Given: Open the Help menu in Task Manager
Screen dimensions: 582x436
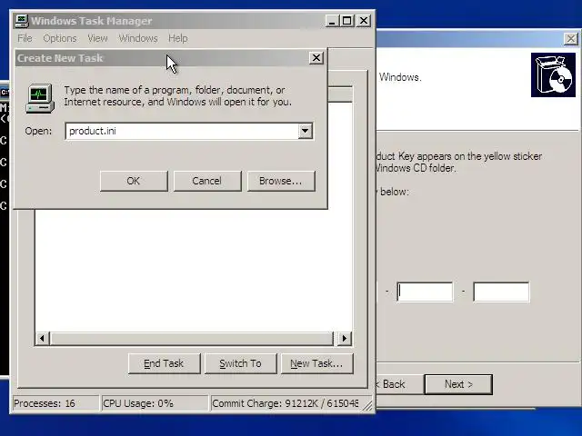Looking at the screenshot, I should 178,38.
